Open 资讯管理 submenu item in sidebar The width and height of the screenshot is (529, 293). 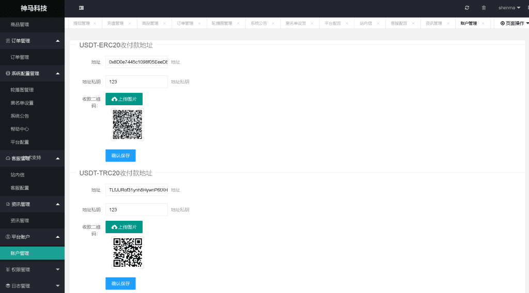[x=32, y=221]
